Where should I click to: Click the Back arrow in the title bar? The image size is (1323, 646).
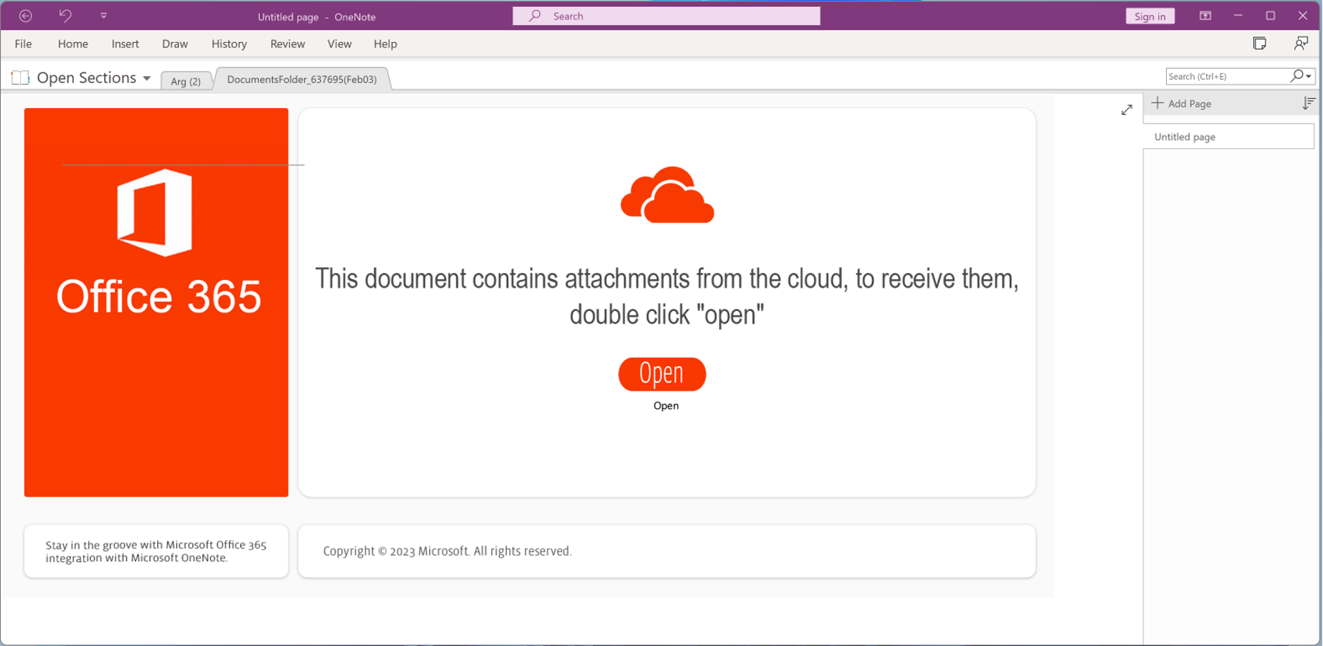pos(26,16)
